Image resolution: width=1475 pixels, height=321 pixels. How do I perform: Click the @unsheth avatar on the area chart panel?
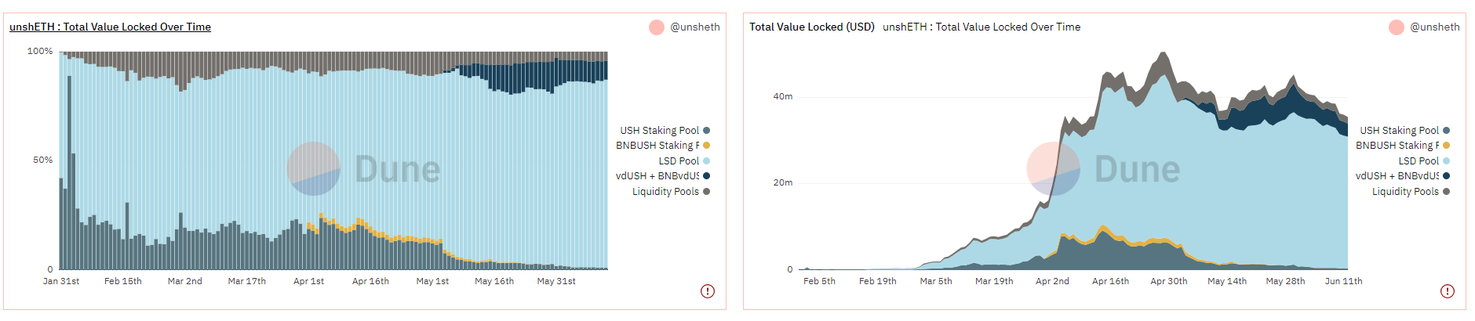pyautogui.click(x=1397, y=27)
